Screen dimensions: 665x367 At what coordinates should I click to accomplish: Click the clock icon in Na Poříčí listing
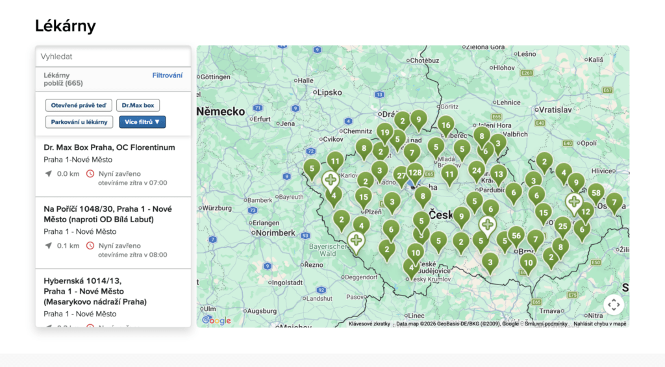tap(90, 246)
